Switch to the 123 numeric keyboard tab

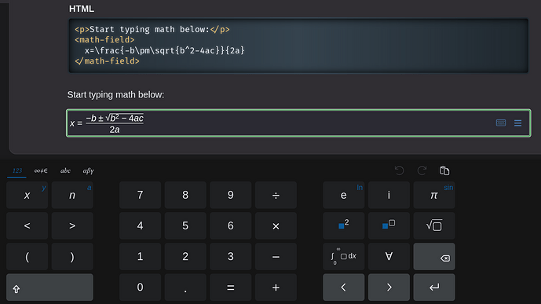(x=17, y=170)
